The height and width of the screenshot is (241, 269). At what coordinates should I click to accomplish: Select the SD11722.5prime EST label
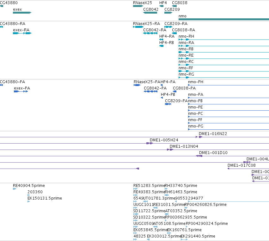pos(149,211)
